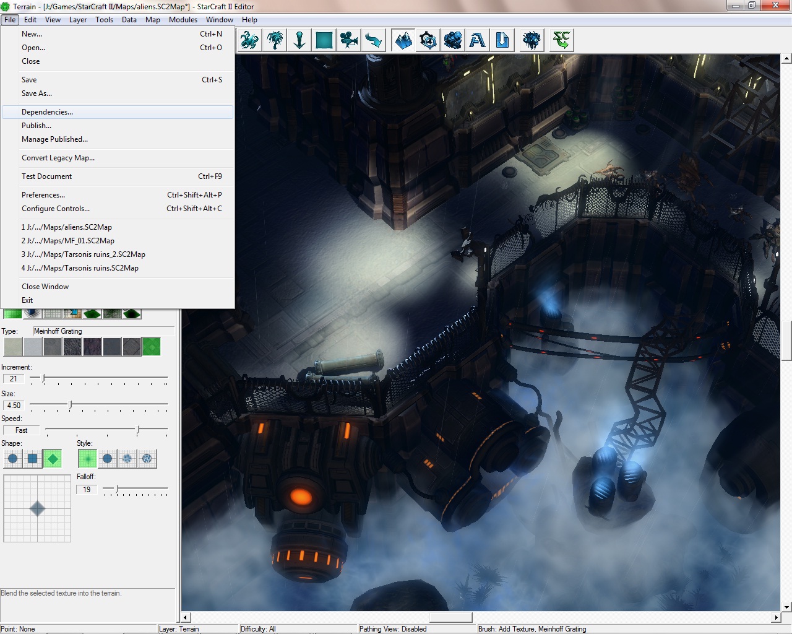Select the green Meinhoff Grating texture swatch
Image resolution: width=792 pixels, height=634 pixels.
click(151, 347)
